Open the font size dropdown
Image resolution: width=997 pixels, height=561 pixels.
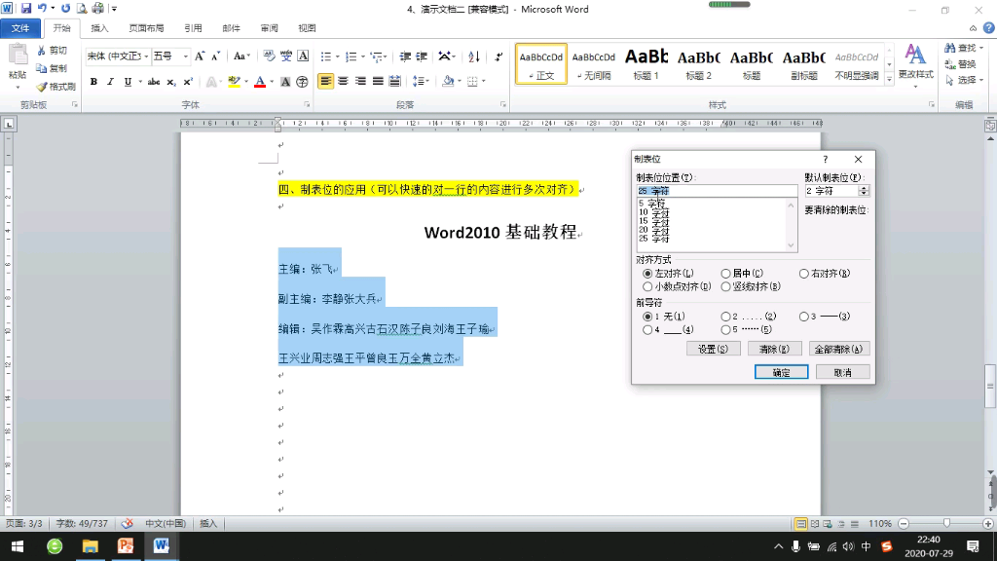coord(186,56)
